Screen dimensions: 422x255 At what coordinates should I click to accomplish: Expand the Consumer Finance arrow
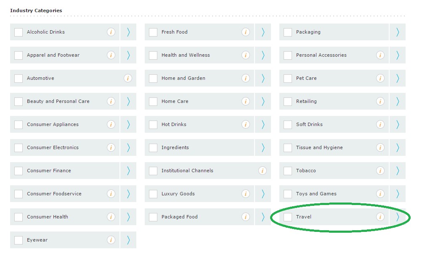click(x=128, y=171)
